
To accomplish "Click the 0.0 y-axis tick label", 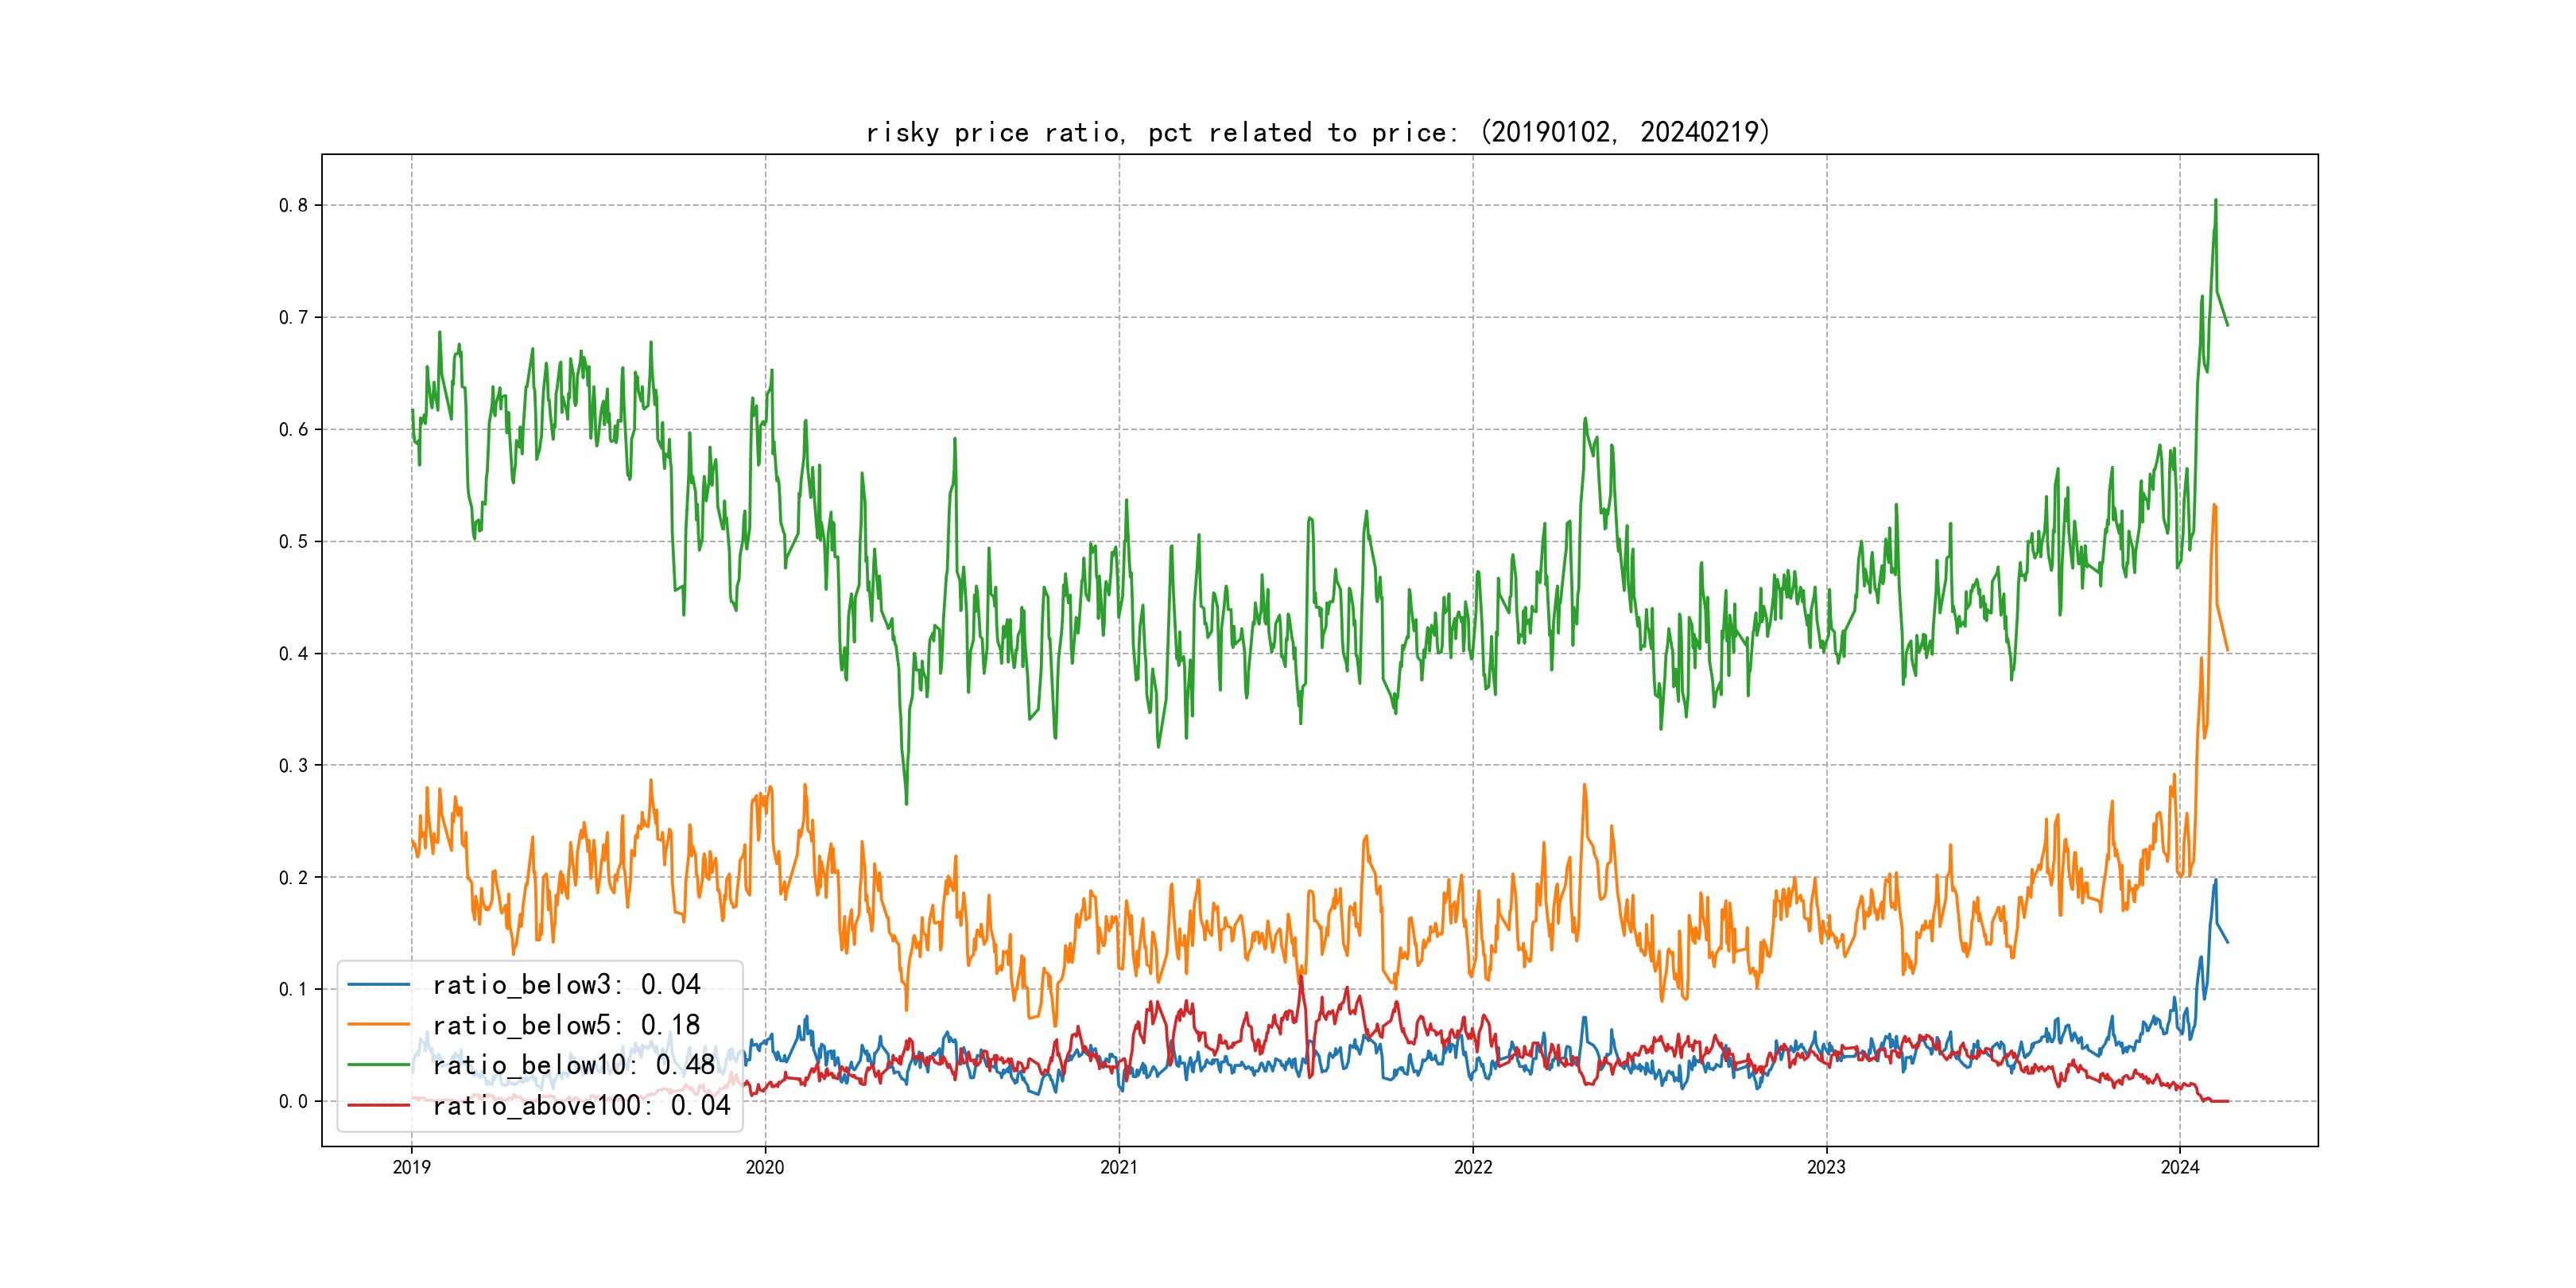I will pyautogui.click(x=293, y=1101).
